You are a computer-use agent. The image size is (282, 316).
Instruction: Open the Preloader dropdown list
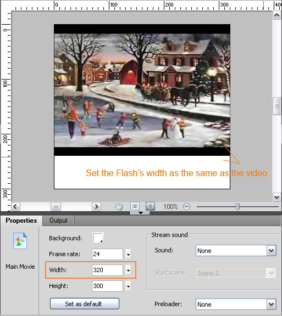tap(236, 304)
